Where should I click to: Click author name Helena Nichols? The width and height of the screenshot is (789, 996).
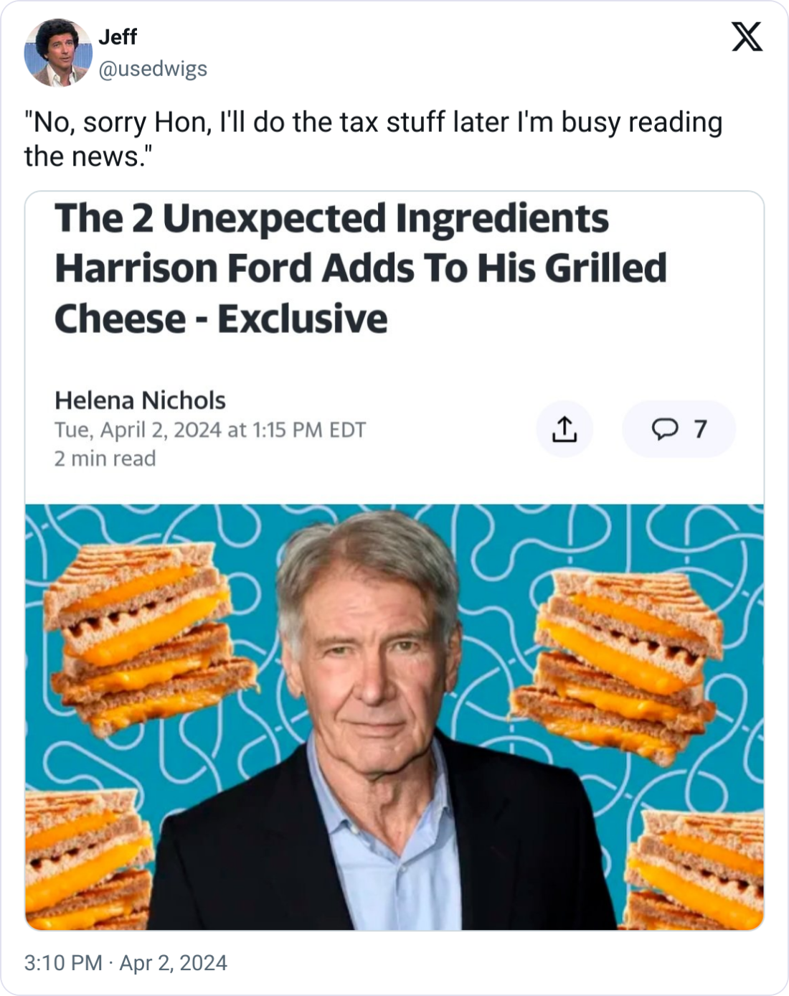(x=140, y=400)
